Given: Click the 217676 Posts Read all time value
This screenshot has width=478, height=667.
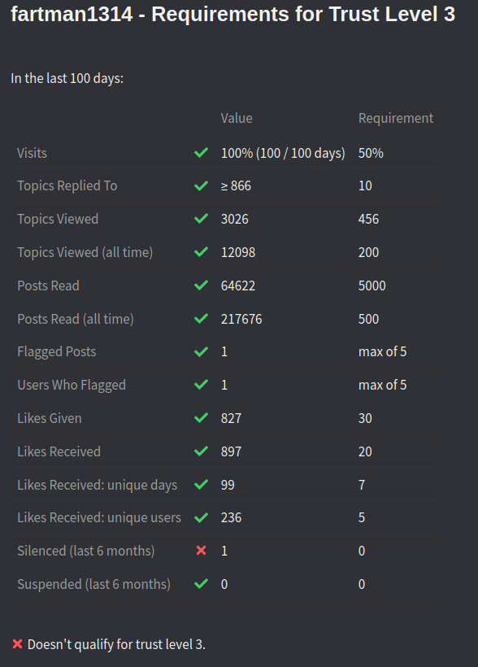Looking at the screenshot, I should (x=241, y=319).
